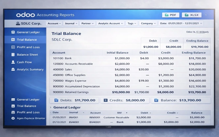Image resolution: width=219 pixels, height=137 pixels.
Task: Select the 700000 Wages Expense row
Action: pyautogui.click(x=130, y=81)
